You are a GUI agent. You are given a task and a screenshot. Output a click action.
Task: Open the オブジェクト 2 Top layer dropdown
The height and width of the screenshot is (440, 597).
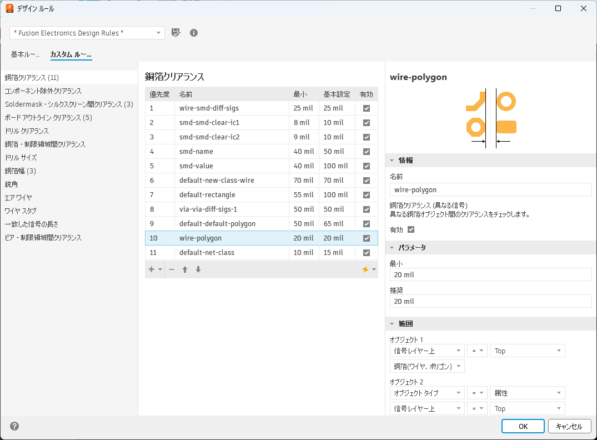coord(528,408)
